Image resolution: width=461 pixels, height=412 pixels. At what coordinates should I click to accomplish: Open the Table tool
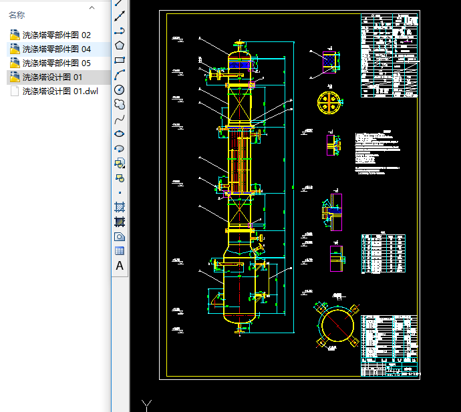pyautogui.click(x=120, y=251)
